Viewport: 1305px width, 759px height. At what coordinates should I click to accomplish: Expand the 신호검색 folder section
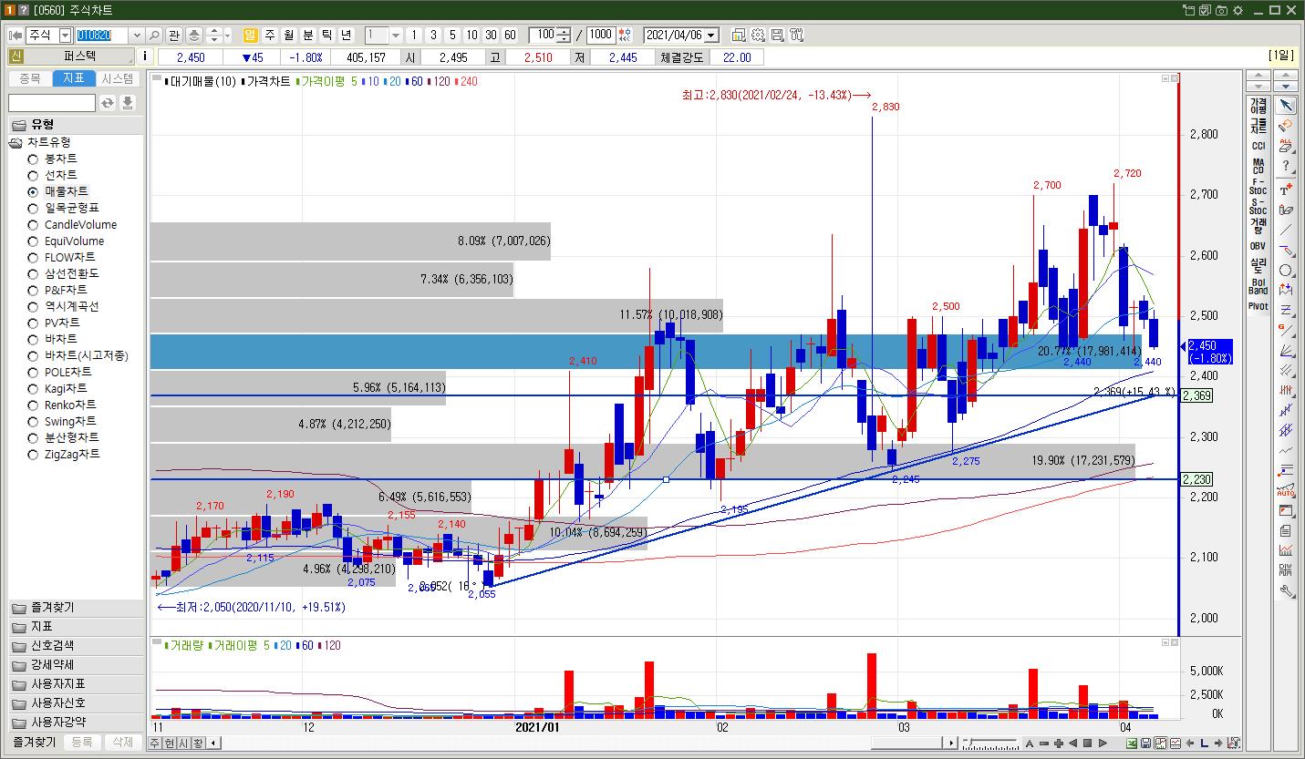point(76,646)
